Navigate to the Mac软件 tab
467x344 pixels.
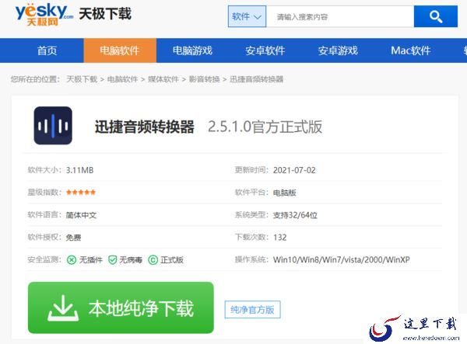coord(411,50)
